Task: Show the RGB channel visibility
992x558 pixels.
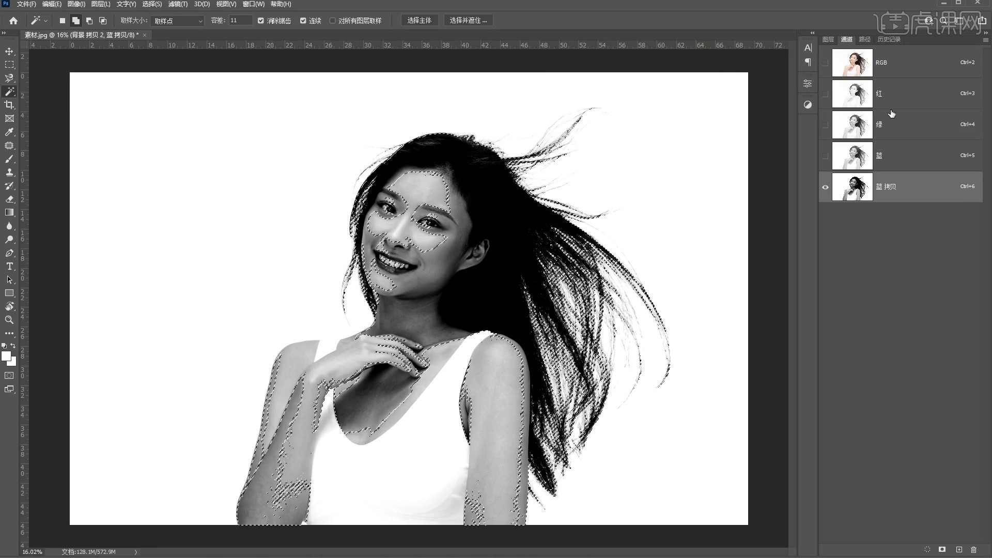Action: [825, 63]
